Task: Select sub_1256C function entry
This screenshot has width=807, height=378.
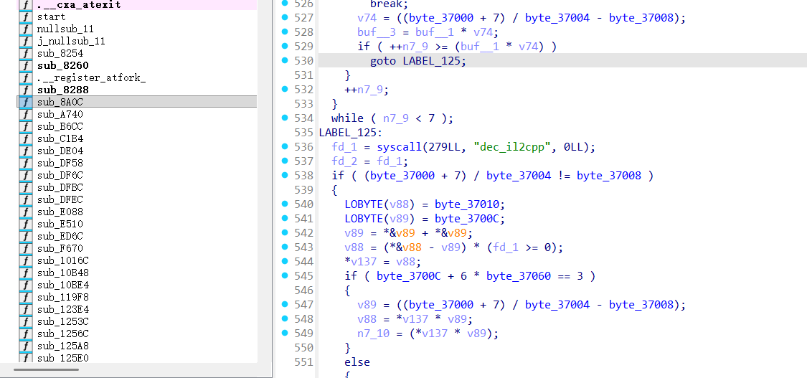Action: click(x=63, y=334)
